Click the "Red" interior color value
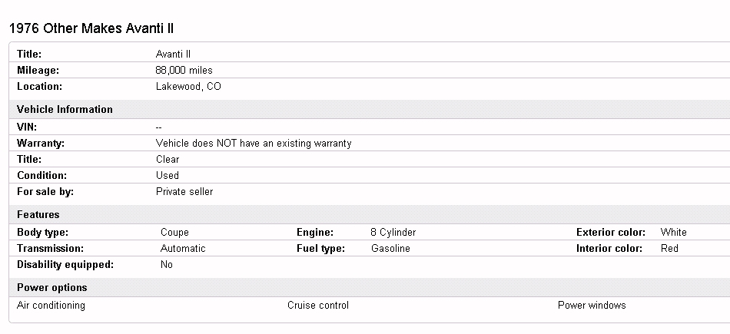Image resolution: width=730 pixels, height=334 pixels. pyautogui.click(x=669, y=249)
